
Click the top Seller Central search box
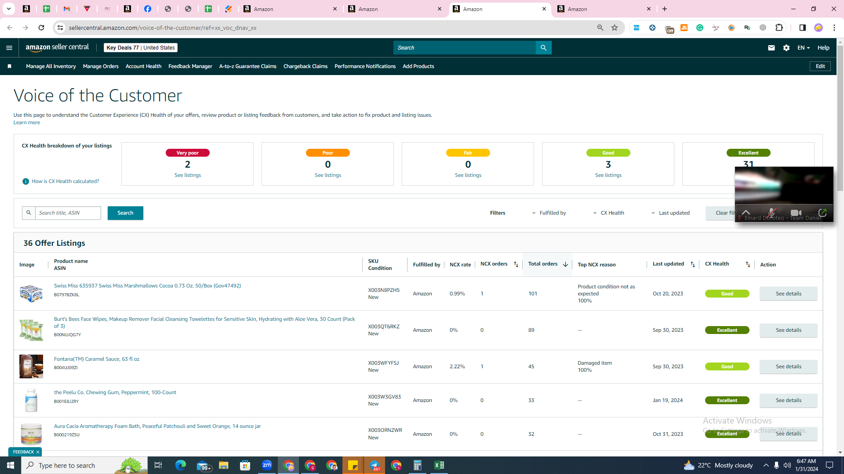(464, 48)
